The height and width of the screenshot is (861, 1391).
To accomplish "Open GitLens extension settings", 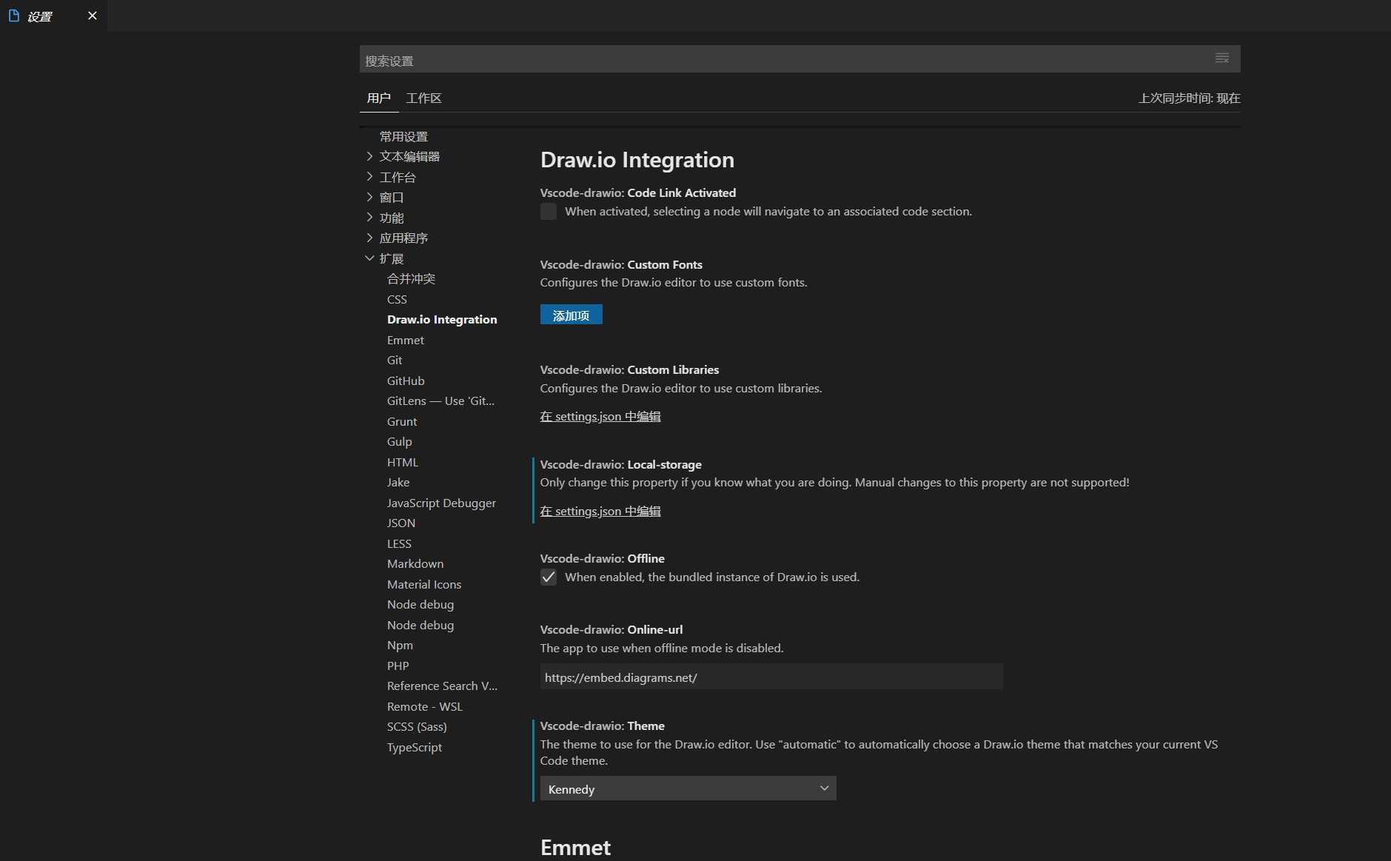I will [x=440, y=401].
